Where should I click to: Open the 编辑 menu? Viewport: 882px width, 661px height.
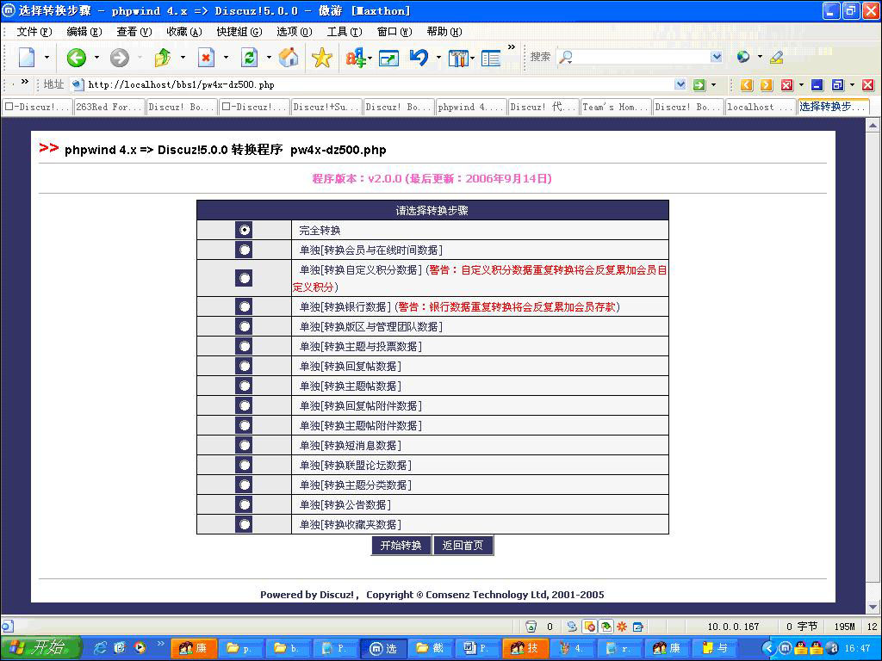[84, 32]
